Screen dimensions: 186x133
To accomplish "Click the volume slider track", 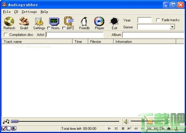I will pyautogui.click(x=149, y=121).
